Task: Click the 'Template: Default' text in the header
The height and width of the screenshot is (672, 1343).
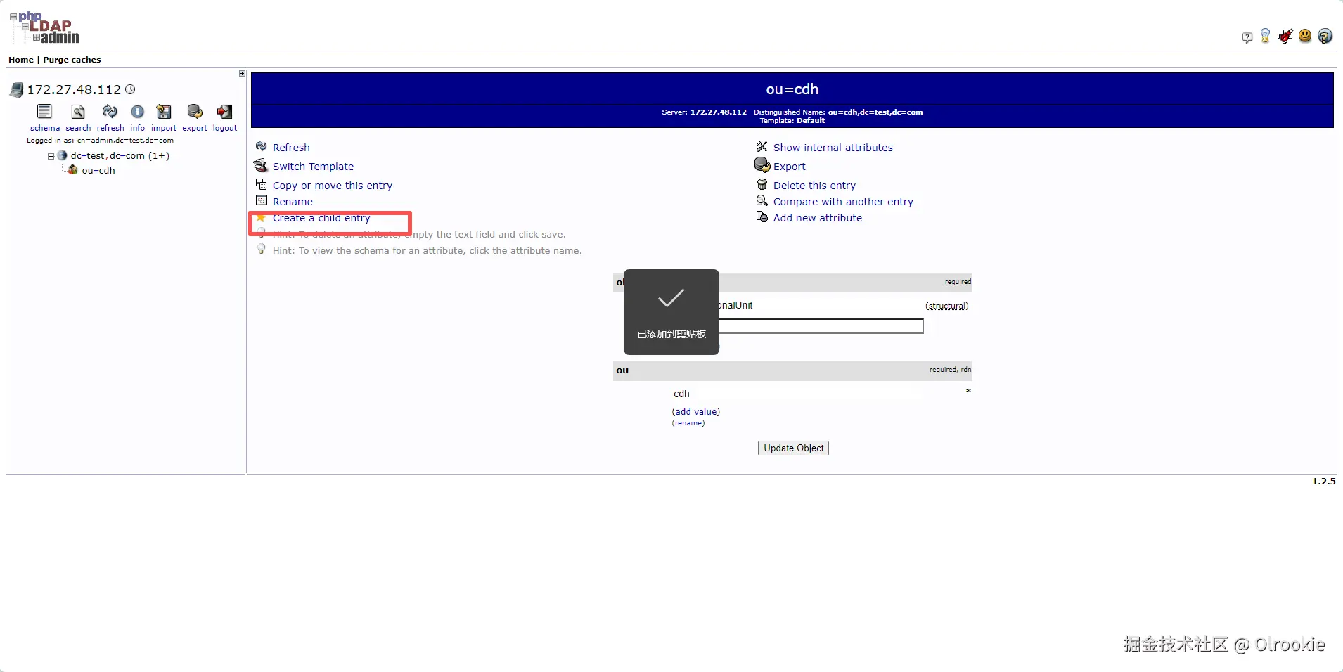Action: (792, 121)
